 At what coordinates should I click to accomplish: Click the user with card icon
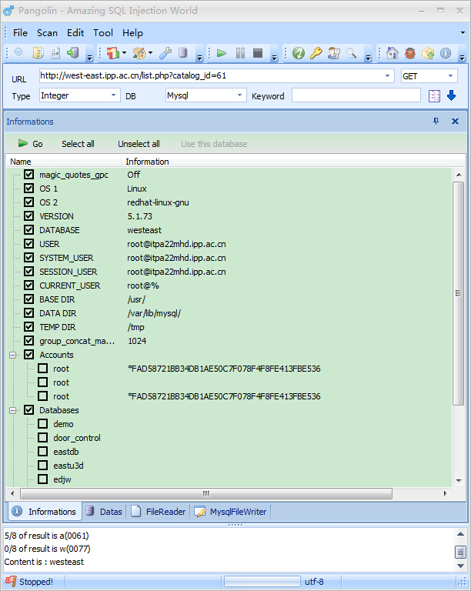coord(334,53)
